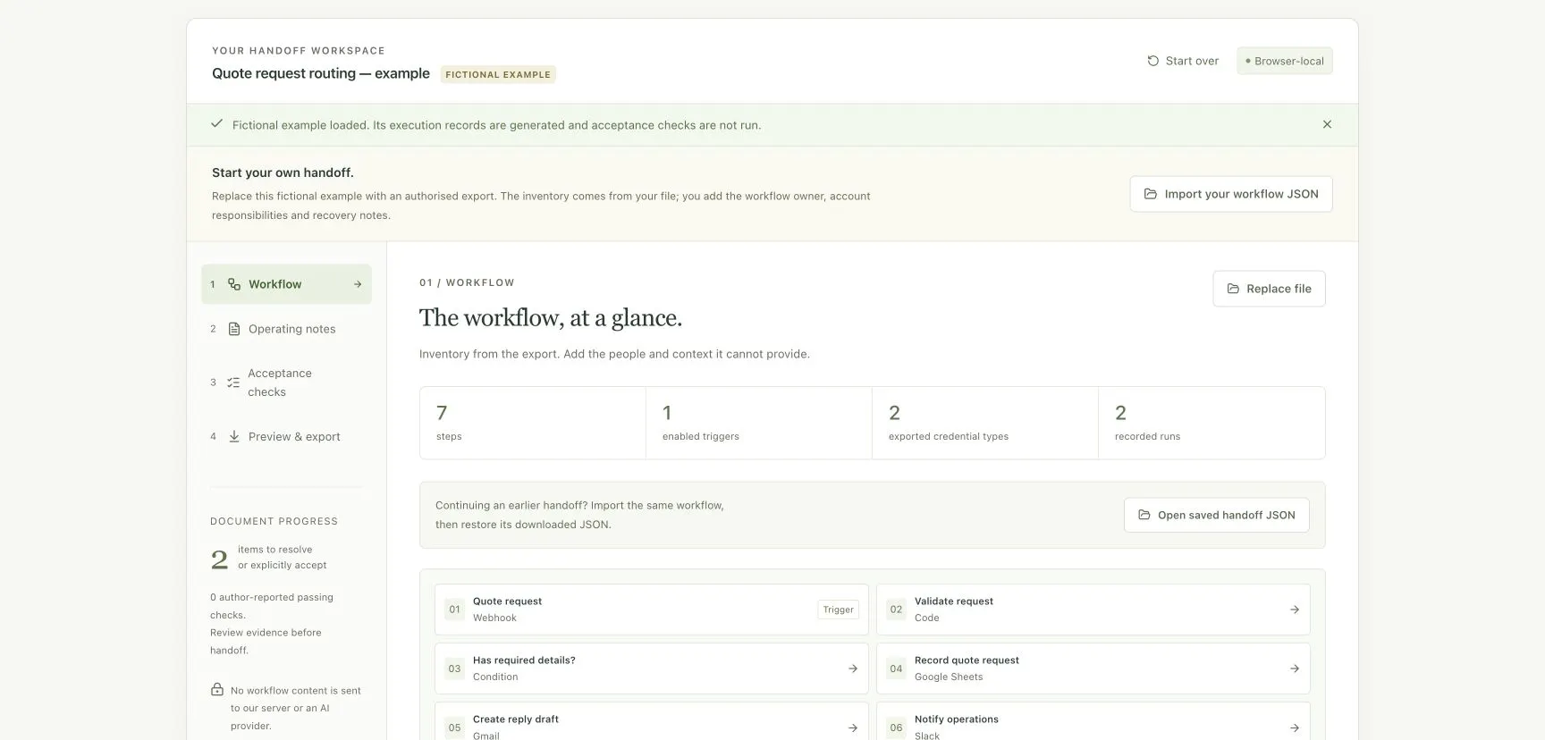
Task: Click the Trigger badge on Quote request
Action: [x=838, y=610]
